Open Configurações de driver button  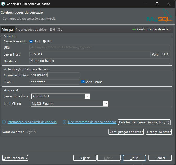(x=126, y=132)
